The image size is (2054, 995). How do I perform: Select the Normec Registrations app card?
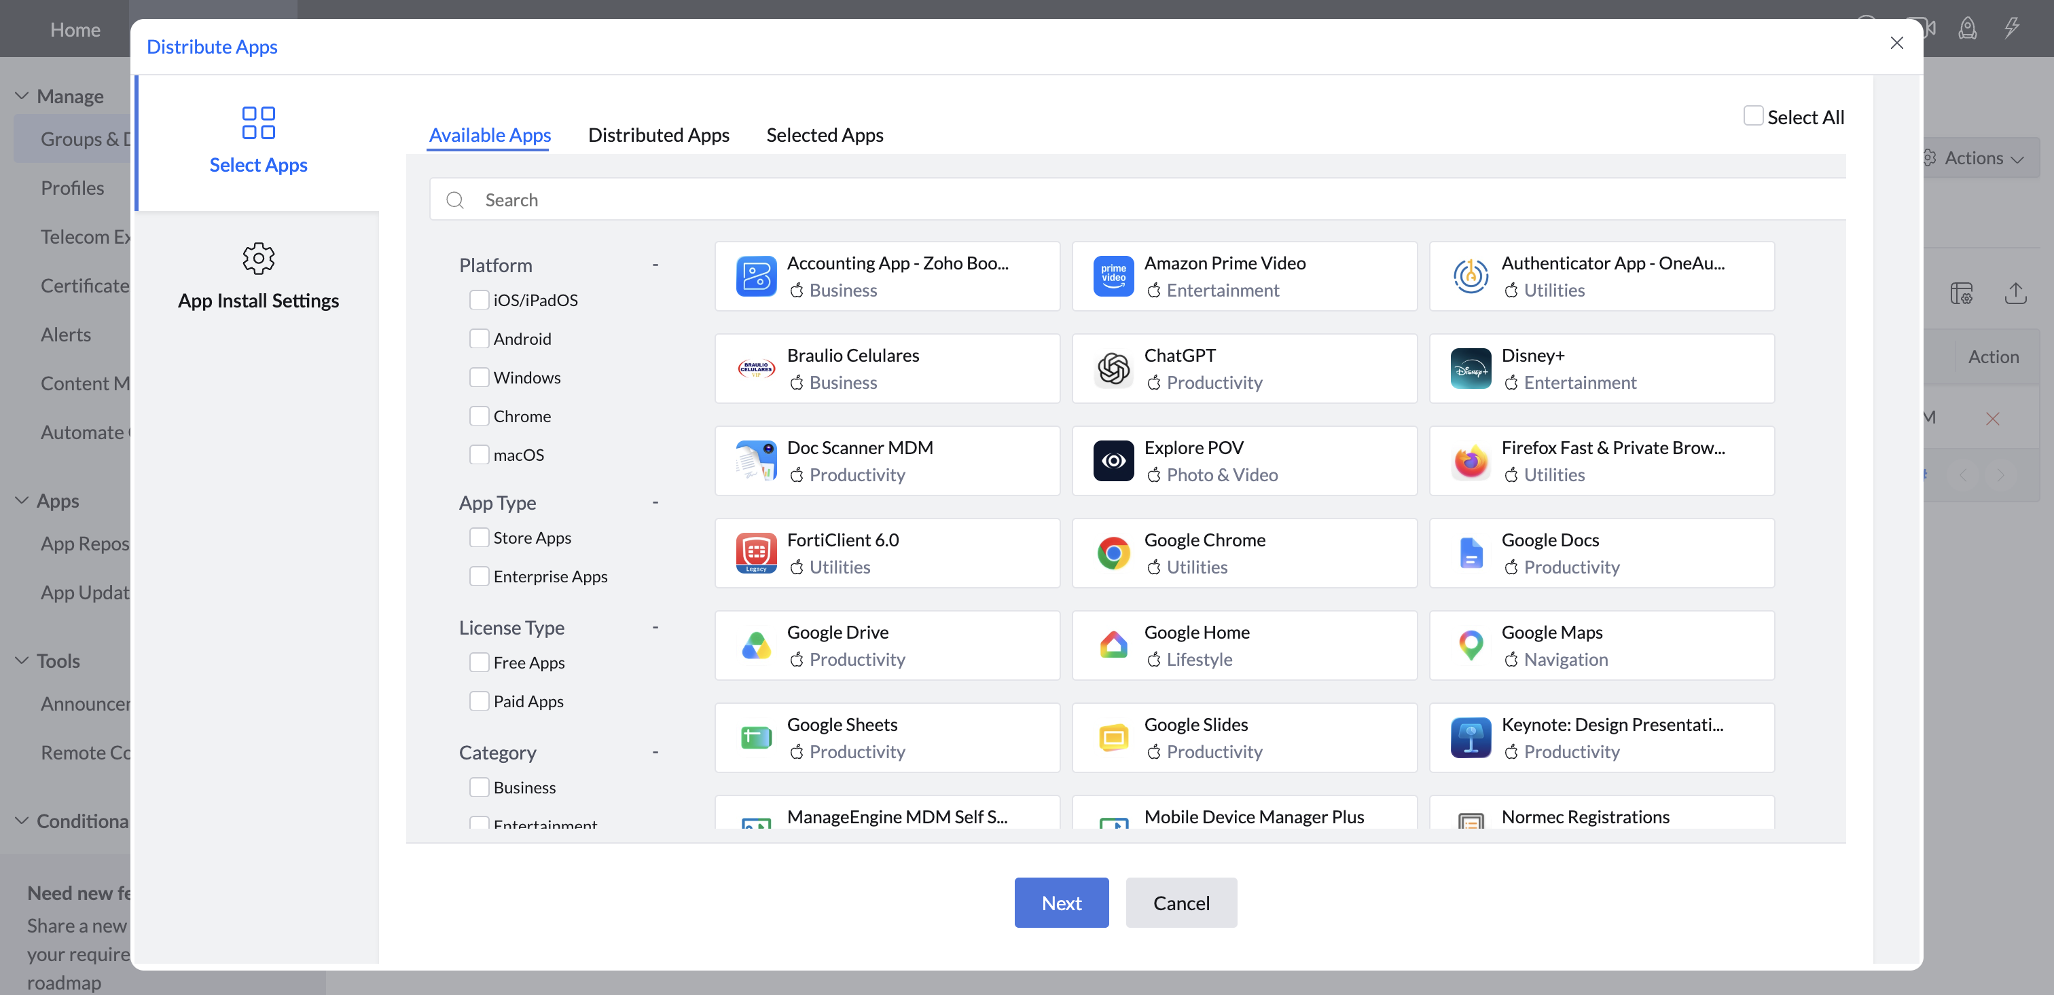pyautogui.click(x=1602, y=812)
